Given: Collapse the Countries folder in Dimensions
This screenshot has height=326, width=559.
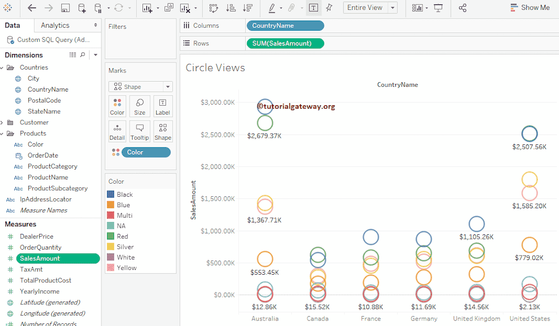Looking at the screenshot, I should 4,67.
